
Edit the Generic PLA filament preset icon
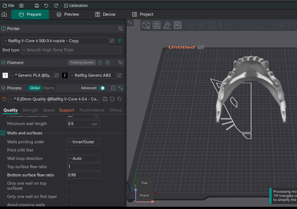coord(56,75)
